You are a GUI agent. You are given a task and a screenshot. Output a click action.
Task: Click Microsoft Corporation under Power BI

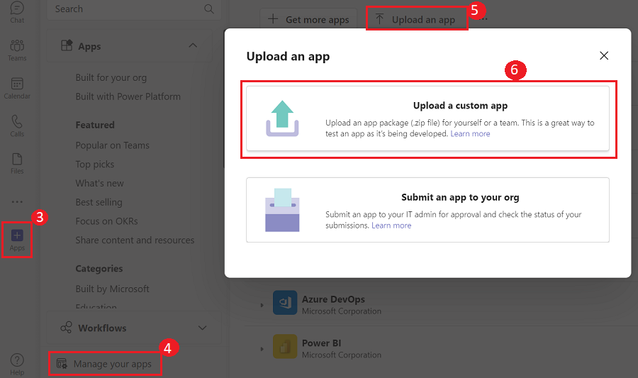tap(342, 355)
